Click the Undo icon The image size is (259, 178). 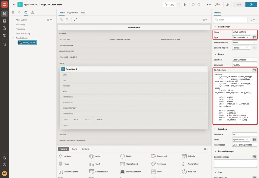pos(193,5)
